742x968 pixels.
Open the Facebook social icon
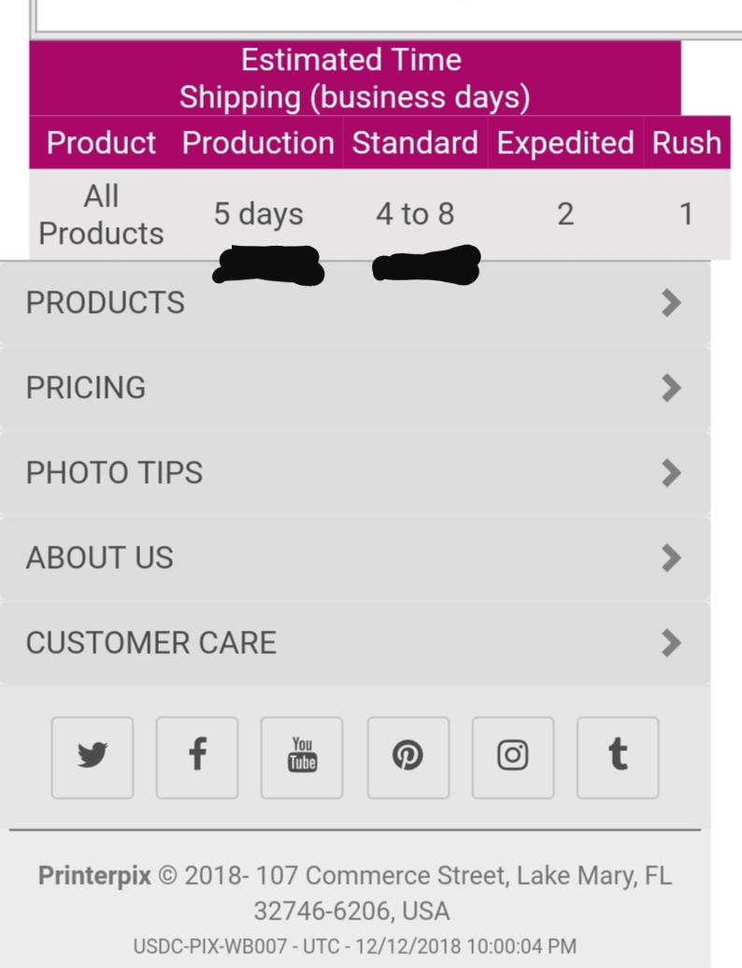[x=196, y=757]
